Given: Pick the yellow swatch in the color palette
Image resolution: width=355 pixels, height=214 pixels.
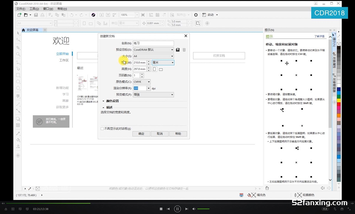Looking at the screenshot, I should pos(339,100).
